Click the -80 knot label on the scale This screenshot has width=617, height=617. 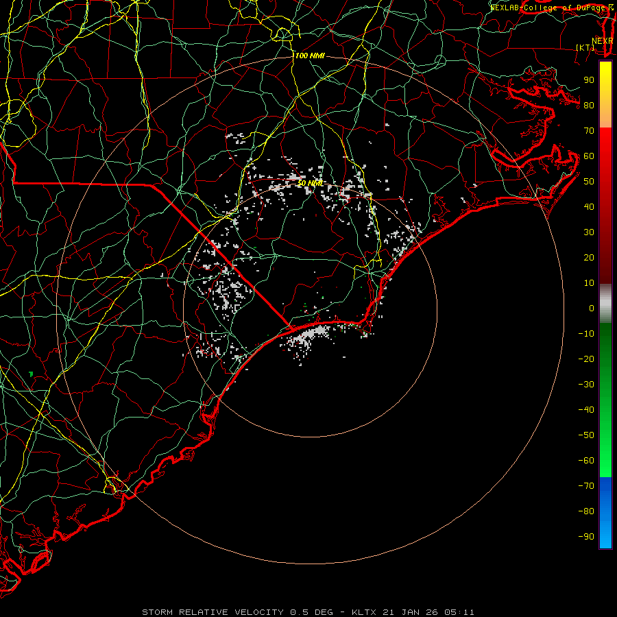[x=586, y=511]
